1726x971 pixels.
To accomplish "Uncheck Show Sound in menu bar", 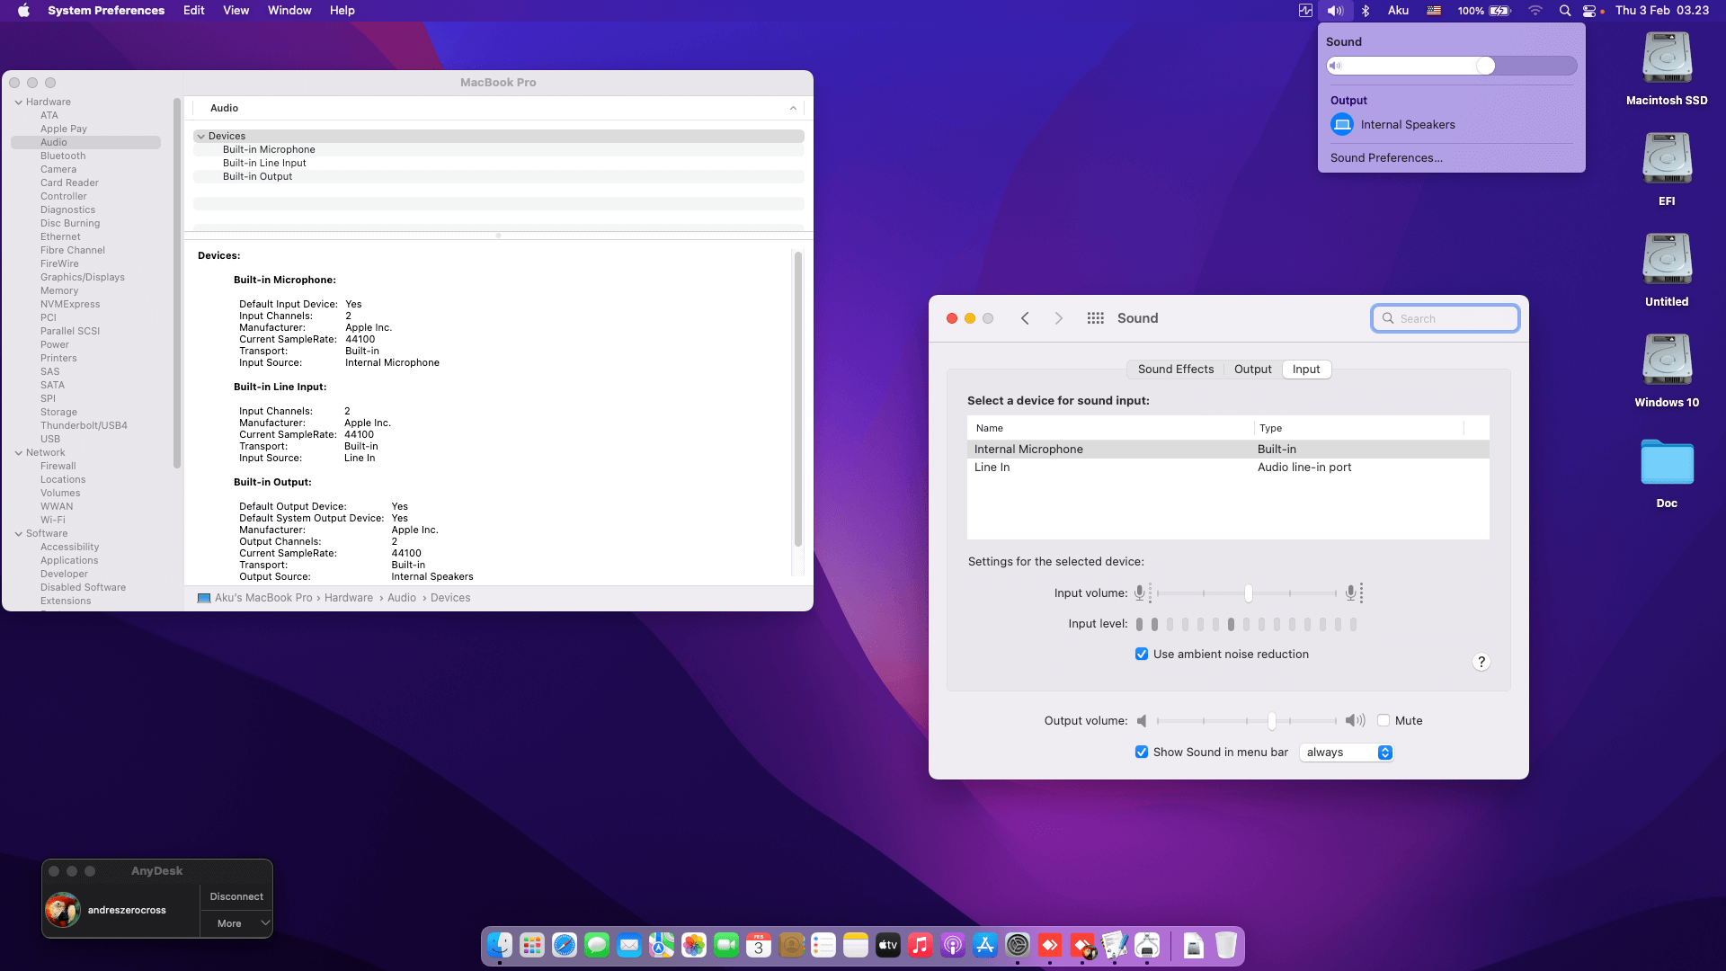I will pos(1142,752).
